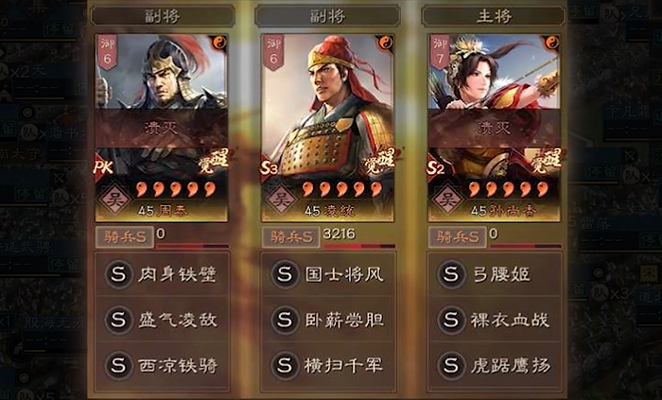Open the 虎踞鹰扬 skill entry

[x=495, y=365]
